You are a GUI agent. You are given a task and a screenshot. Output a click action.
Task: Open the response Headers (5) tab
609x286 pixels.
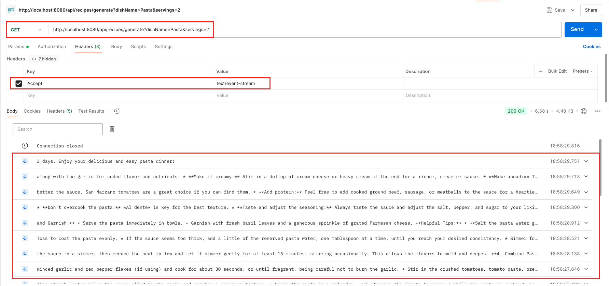tap(59, 111)
